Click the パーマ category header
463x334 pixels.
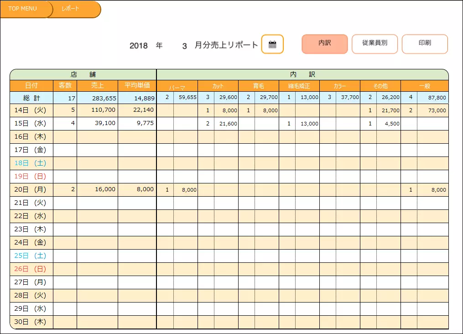(177, 86)
